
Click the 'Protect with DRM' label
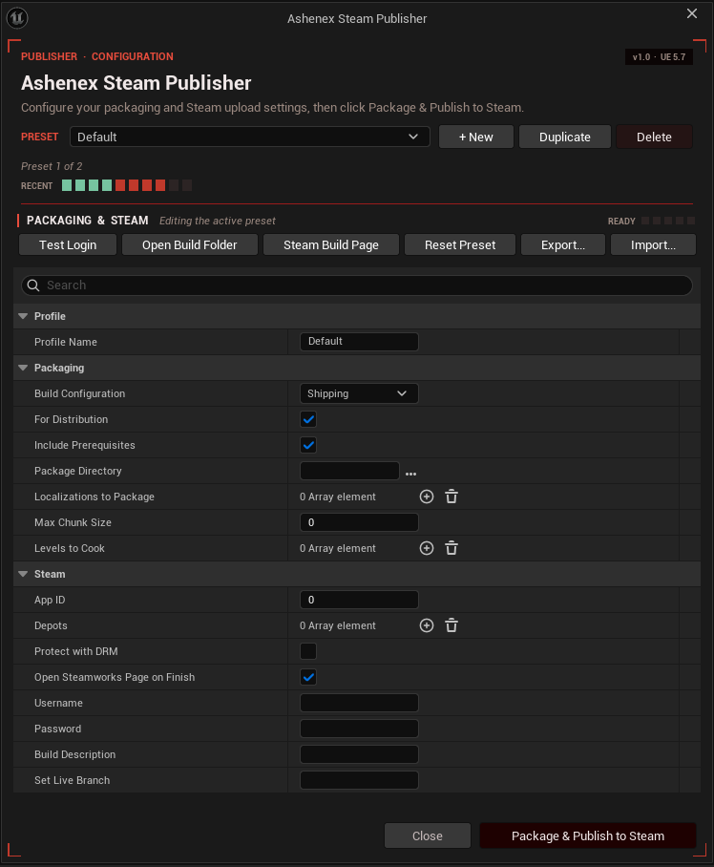76,651
